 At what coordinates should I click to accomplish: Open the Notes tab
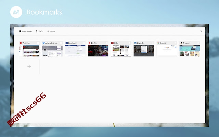tap(51, 31)
